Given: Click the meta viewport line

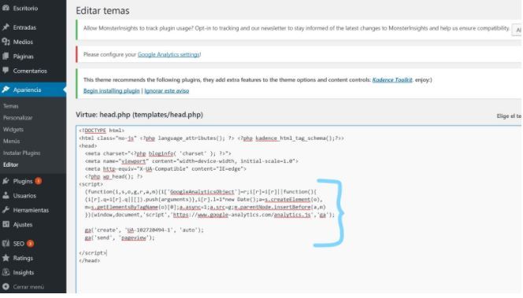Looking at the screenshot, I should [191, 161].
